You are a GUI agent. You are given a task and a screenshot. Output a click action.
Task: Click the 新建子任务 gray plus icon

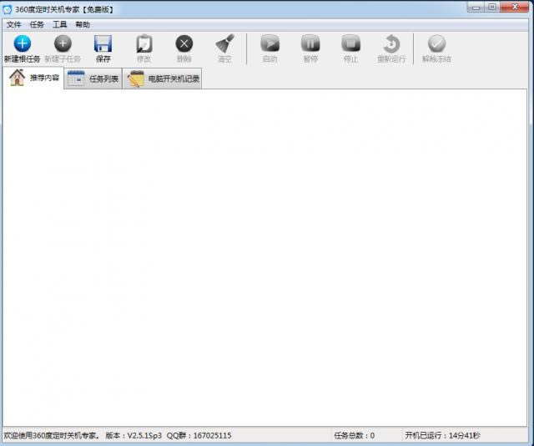point(63,43)
